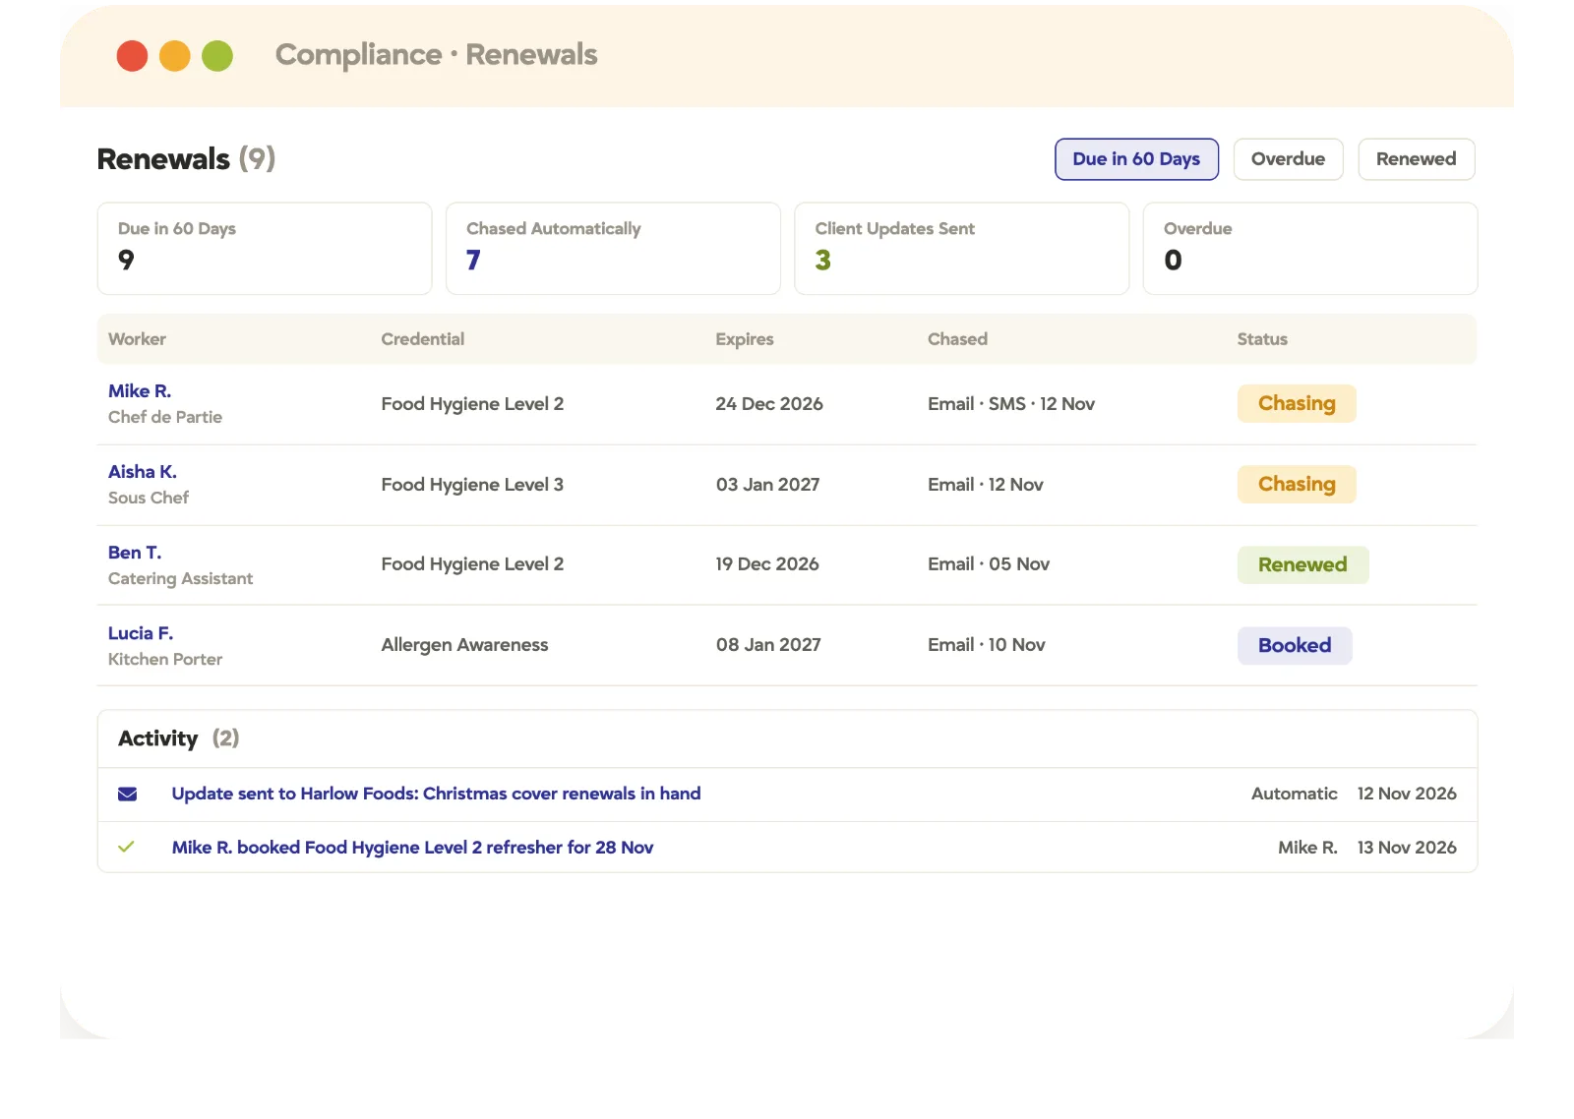1574x1119 pixels.
Task: Click the Compliance · Renewals window title
Action: (436, 55)
